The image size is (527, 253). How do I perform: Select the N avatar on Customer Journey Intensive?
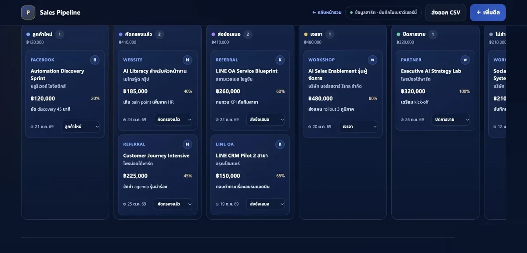coord(188,144)
